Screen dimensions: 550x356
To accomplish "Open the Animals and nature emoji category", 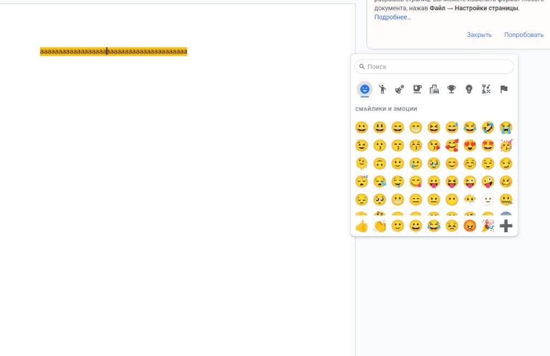I will click(400, 89).
